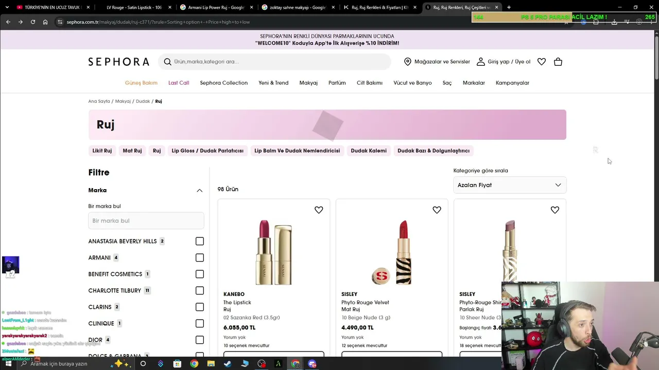Open the Vücut ve Banyo menu
Image resolution: width=659 pixels, height=370 pixels.
click(412, 83)
